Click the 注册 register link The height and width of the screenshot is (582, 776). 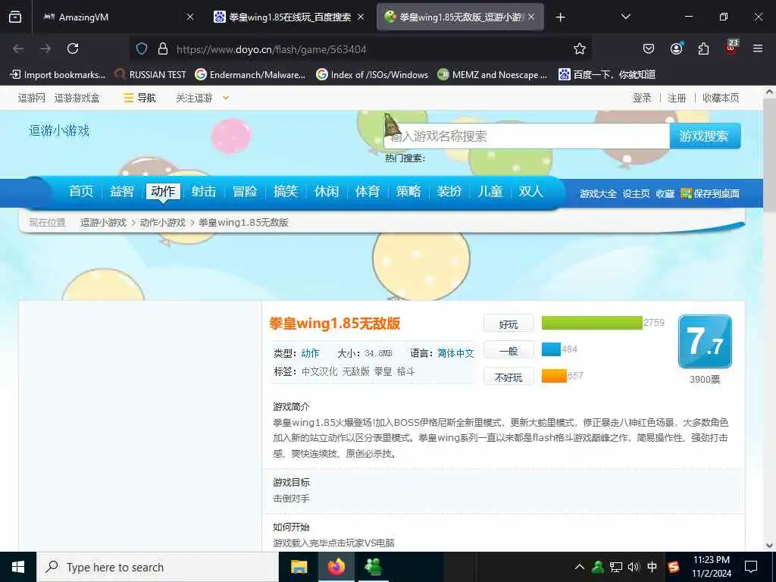coord(677,98)
